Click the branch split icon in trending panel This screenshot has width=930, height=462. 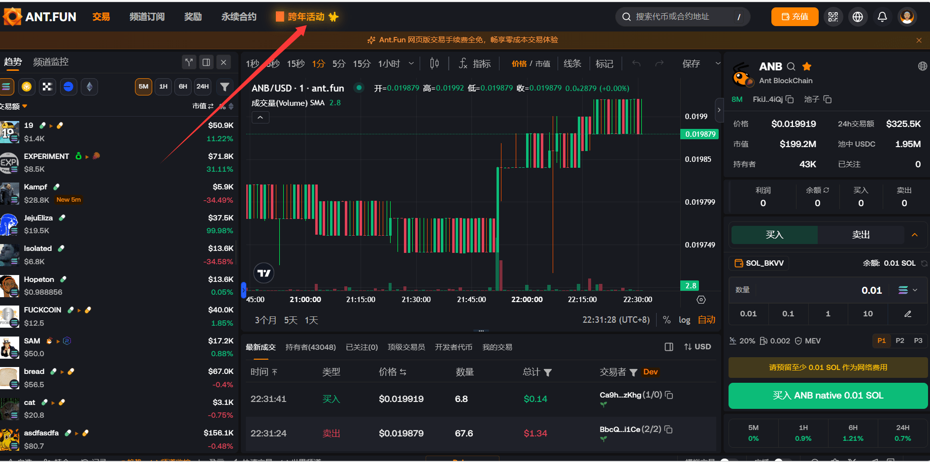point(189,62)
